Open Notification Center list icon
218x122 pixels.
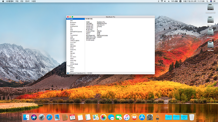[214, 1]
